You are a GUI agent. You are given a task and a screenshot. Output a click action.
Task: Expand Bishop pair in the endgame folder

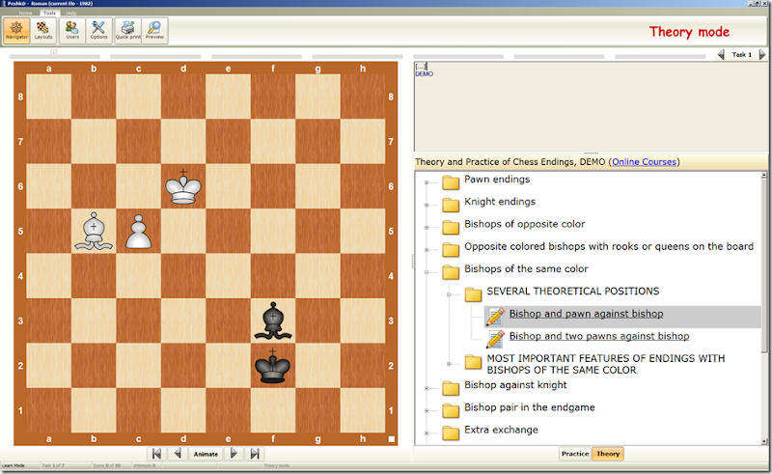coord(427,411)
